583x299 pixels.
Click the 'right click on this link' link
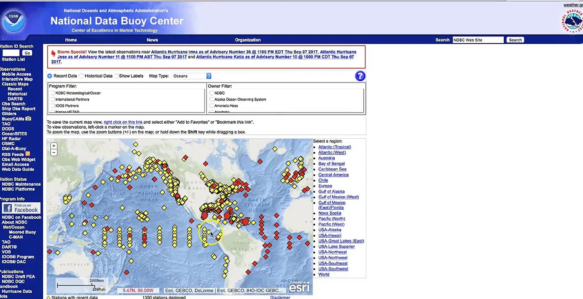(x=123, y=122)
